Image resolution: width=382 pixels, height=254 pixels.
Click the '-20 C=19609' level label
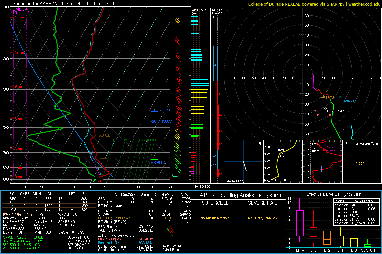[x=161, y=121]
